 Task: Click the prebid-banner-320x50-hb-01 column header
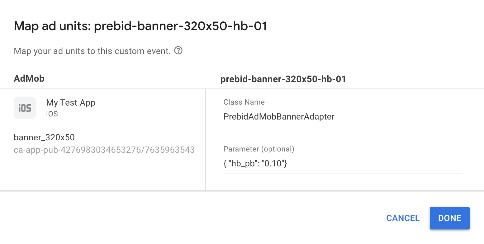point(283,79)
